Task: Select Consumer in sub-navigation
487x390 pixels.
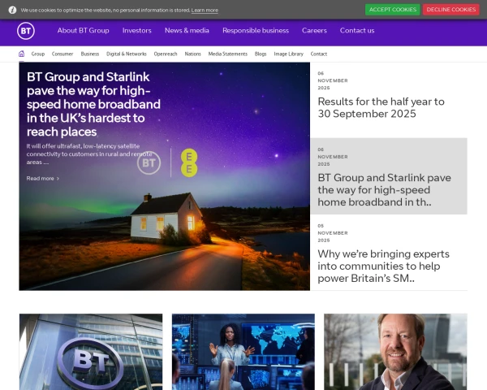Action: (x=62, y=54)
